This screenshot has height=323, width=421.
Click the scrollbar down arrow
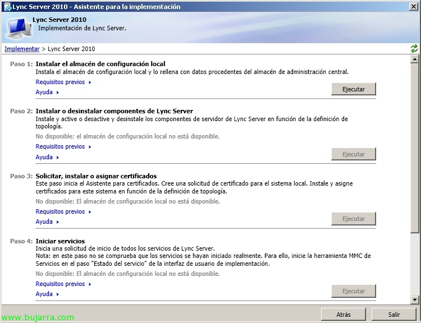[x=415, y=299]
